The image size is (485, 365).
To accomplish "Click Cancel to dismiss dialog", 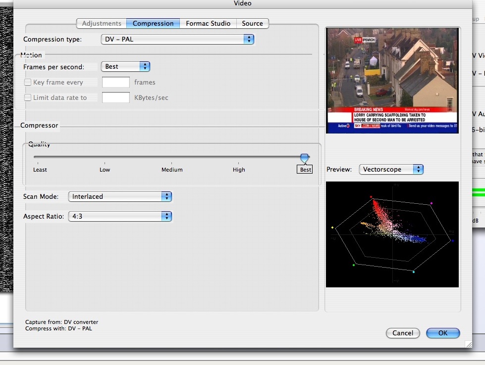I will click(403, 333).
